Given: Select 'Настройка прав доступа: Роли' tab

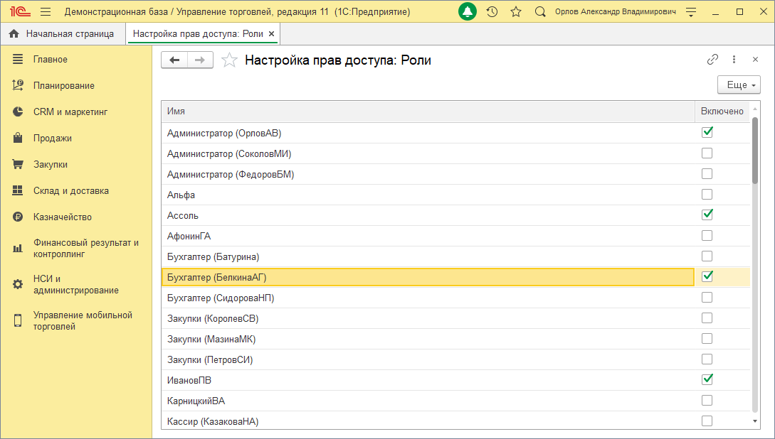Looking at the screenshot, I should coord(198,33).
